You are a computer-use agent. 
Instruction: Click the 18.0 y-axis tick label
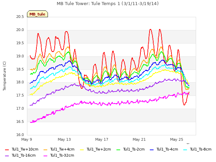[20, 82]
